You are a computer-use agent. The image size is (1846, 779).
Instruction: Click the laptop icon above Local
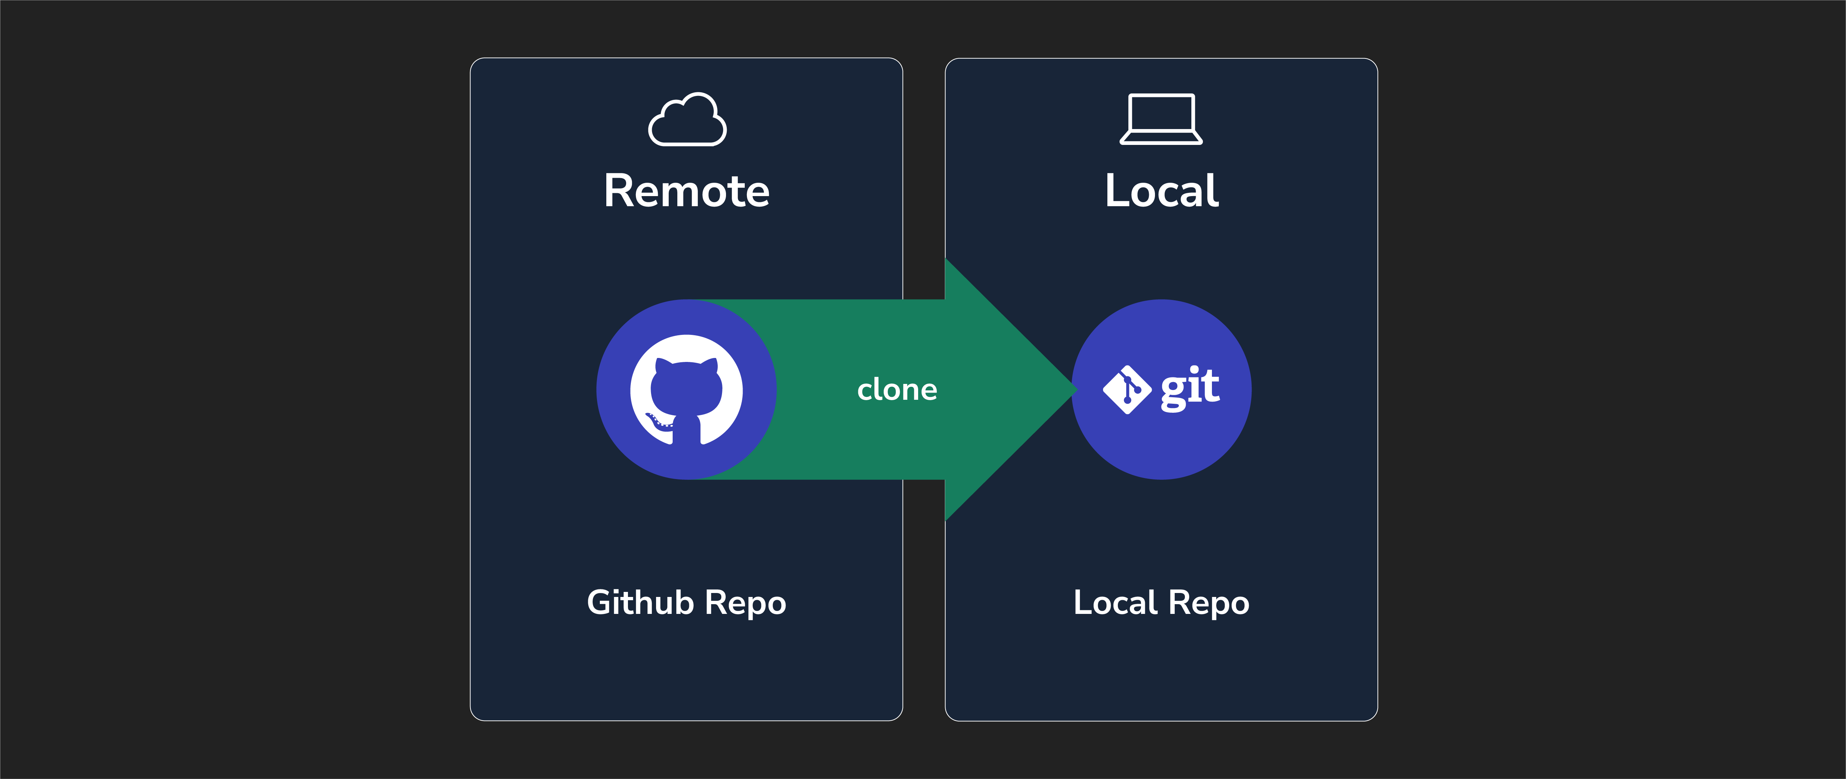tap(1161, 119)
